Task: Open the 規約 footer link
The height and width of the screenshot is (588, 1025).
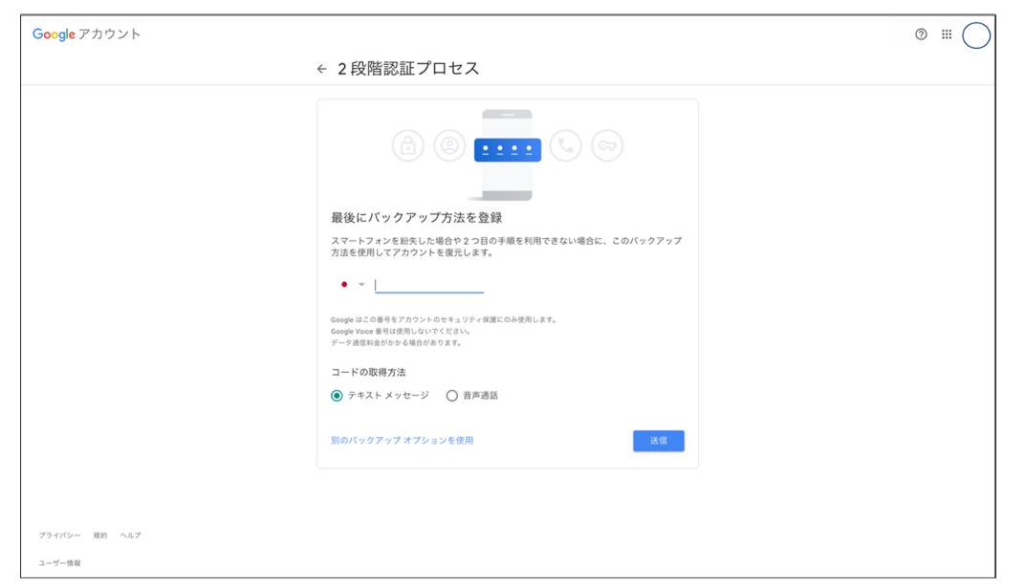Action: tap(100, 535)
